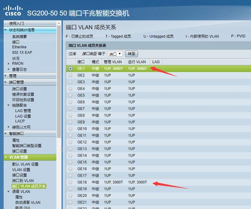Open the Etherlike page

coord(19,47)
